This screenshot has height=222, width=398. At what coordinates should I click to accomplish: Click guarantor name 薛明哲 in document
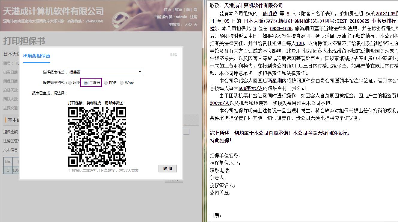coord(270,14)
